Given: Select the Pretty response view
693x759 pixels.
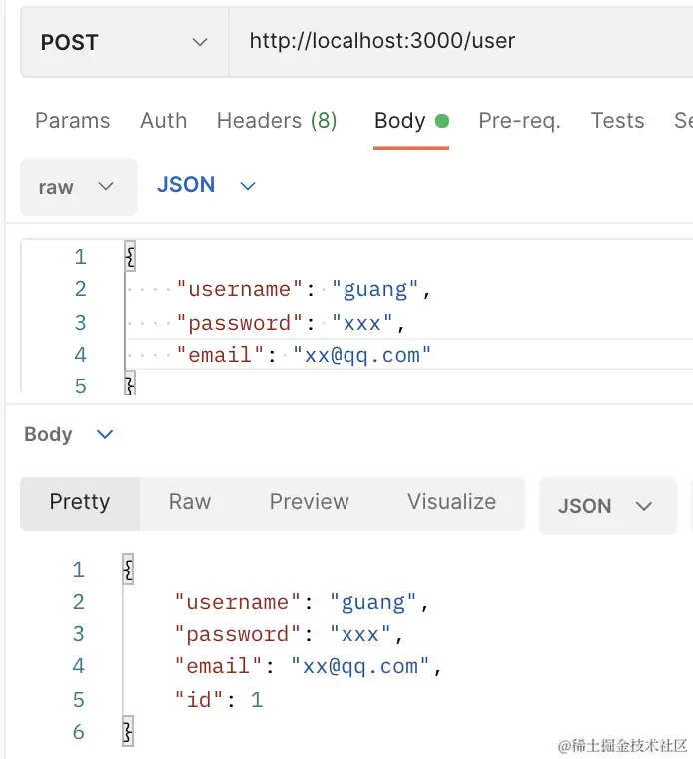Looking at the screenshot, I should [80, 502].
